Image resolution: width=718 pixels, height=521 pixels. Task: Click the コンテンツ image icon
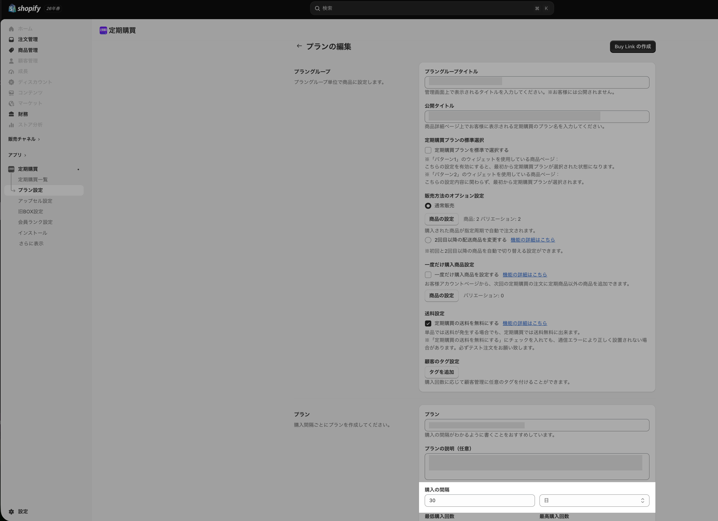click(x=11, y=93)
